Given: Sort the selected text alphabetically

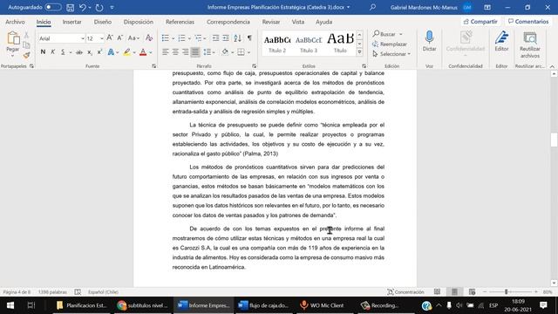Looking at the screenshot, I should point(238,38).
